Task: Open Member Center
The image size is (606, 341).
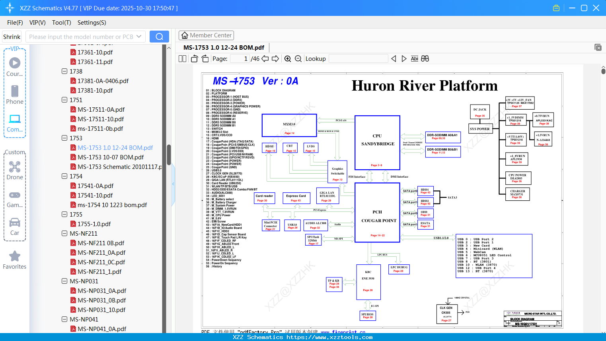Action: pos(206,35)
